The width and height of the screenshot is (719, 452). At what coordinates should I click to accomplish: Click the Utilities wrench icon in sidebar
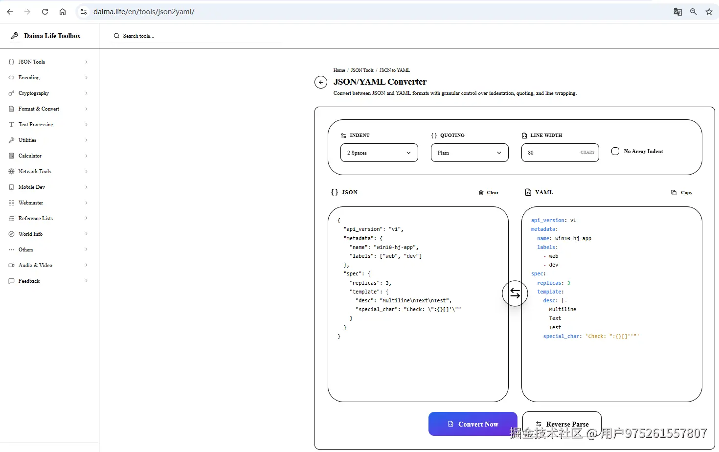coord(11,140)
